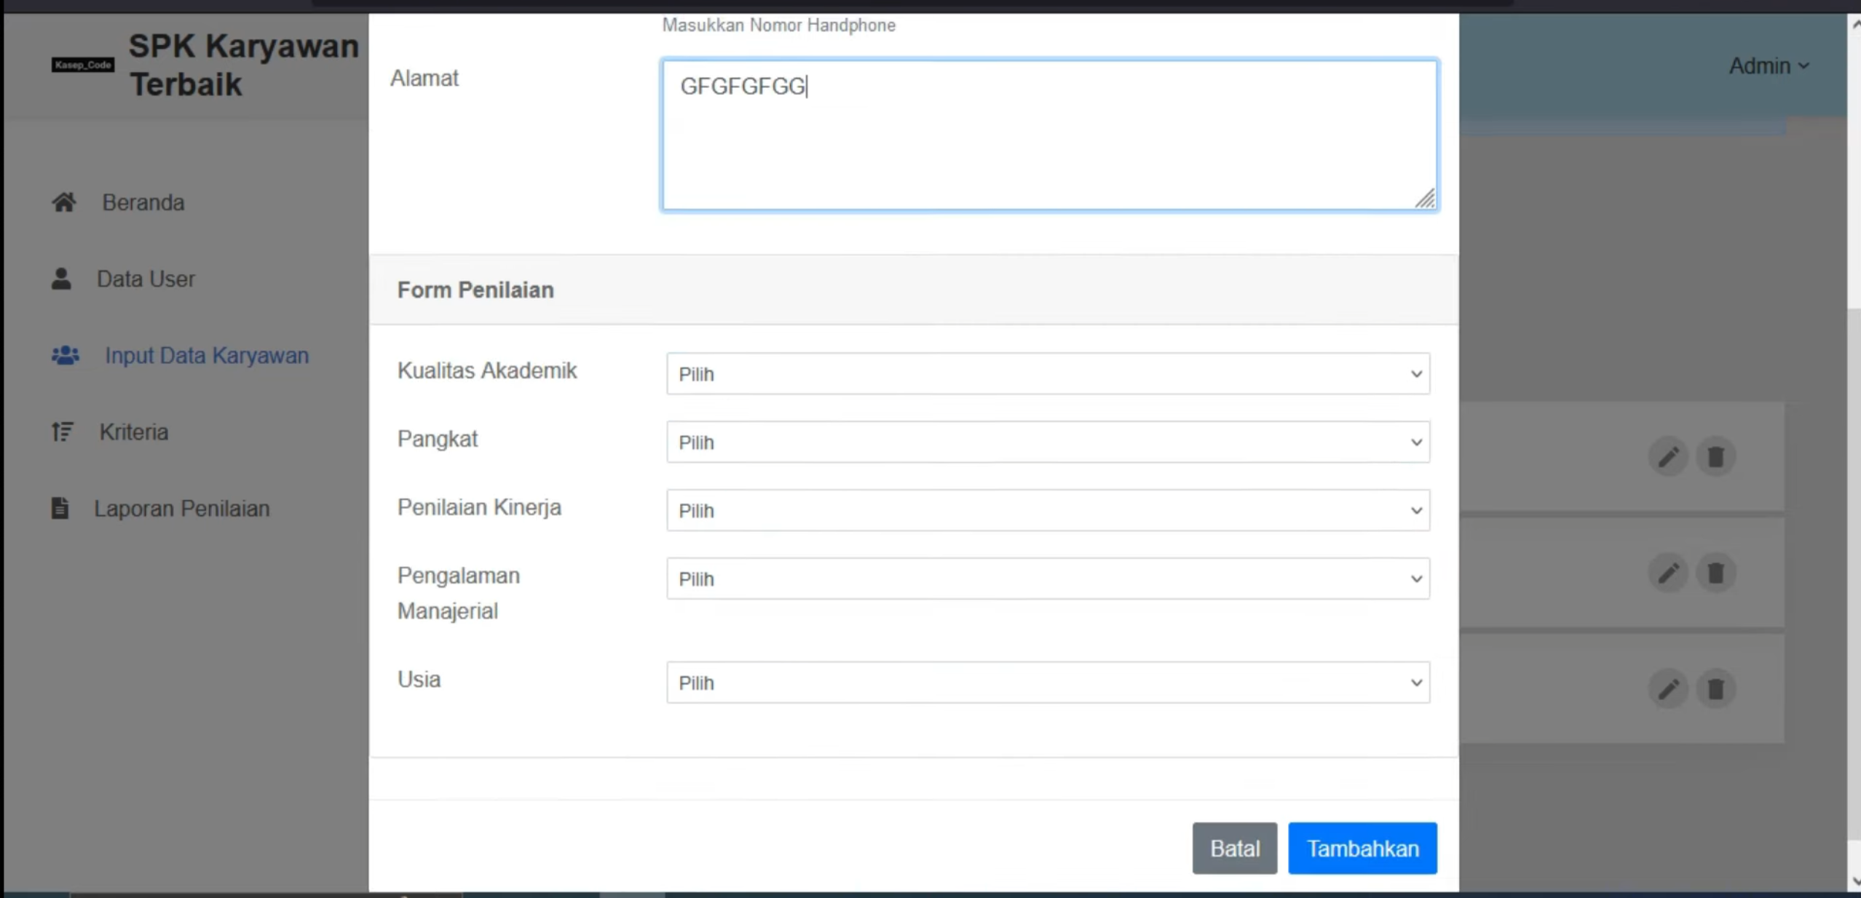This screenshot has width=1861, height=898.
Task: Click the Alamat label
Action: click(424, 78)
